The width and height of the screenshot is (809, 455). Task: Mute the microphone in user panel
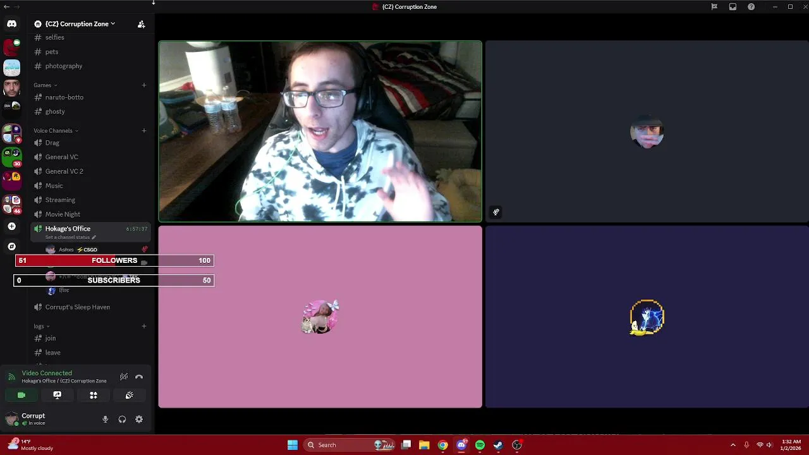click(106, 419)
